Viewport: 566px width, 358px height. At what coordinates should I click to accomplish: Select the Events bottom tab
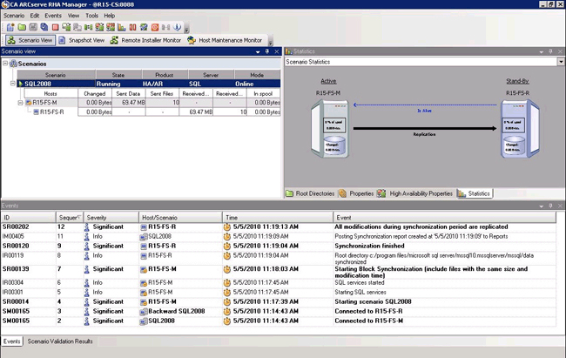tap(12, 341)
